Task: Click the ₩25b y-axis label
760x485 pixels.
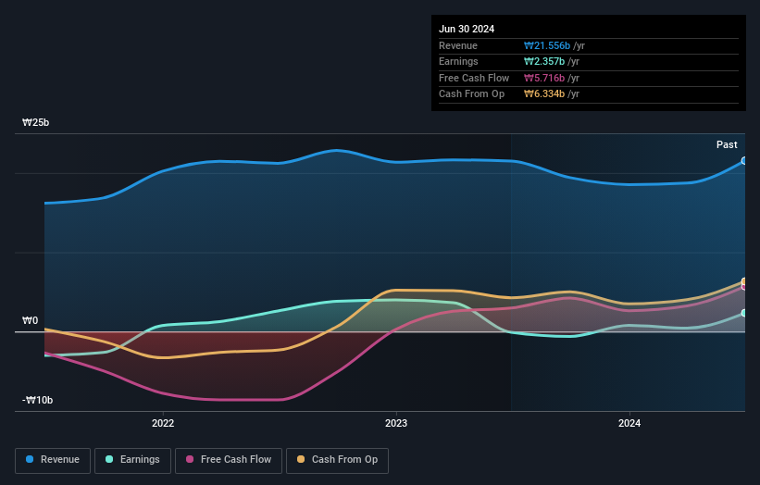Action: (x=35, y=122)
